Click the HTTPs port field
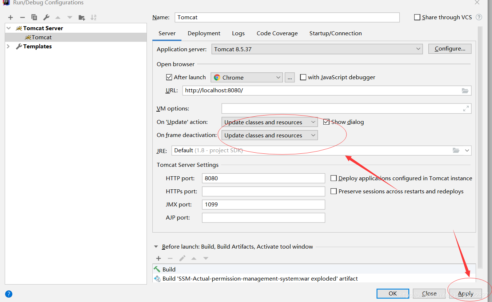 click(263, 192)
